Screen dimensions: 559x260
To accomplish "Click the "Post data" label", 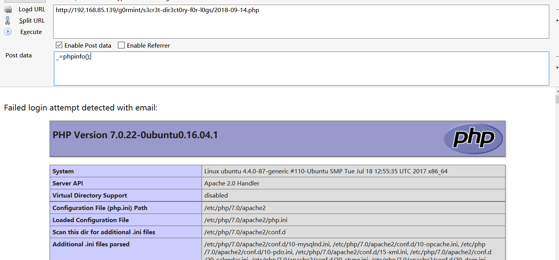I will pos(19,55).
